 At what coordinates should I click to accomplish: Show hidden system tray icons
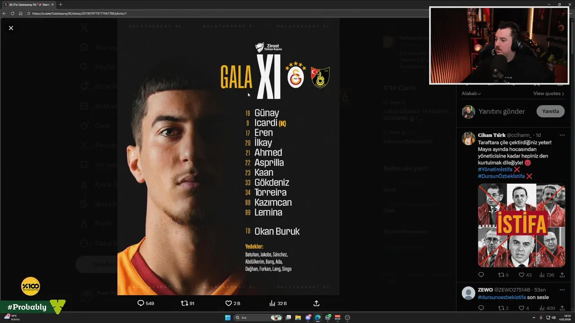point(534,318)
